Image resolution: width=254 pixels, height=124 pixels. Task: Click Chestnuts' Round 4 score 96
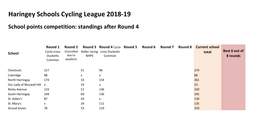[x=101, y=70]
